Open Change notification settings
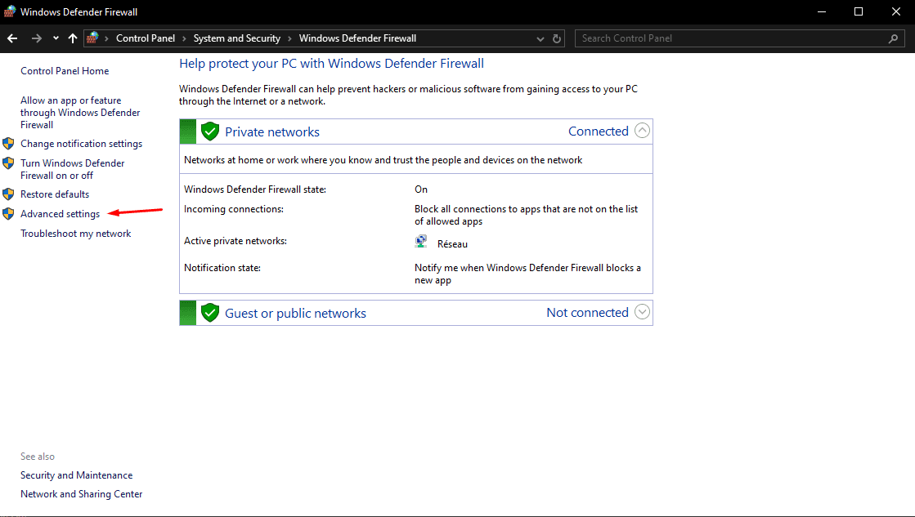915x517 pixels. click(81, 144)
